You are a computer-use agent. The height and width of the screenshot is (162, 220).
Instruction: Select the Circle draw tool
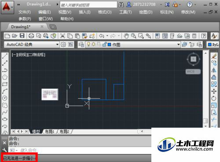pyautogui.click(x=5, y=98)
